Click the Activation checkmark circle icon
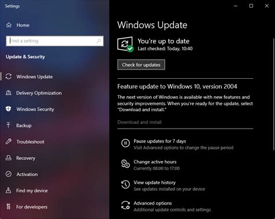Image resolution: width=275 pixels, height=219 pixels. click(x=9, y=174)
